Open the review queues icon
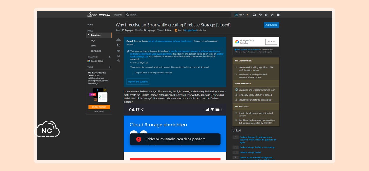 tap(272, 15)
